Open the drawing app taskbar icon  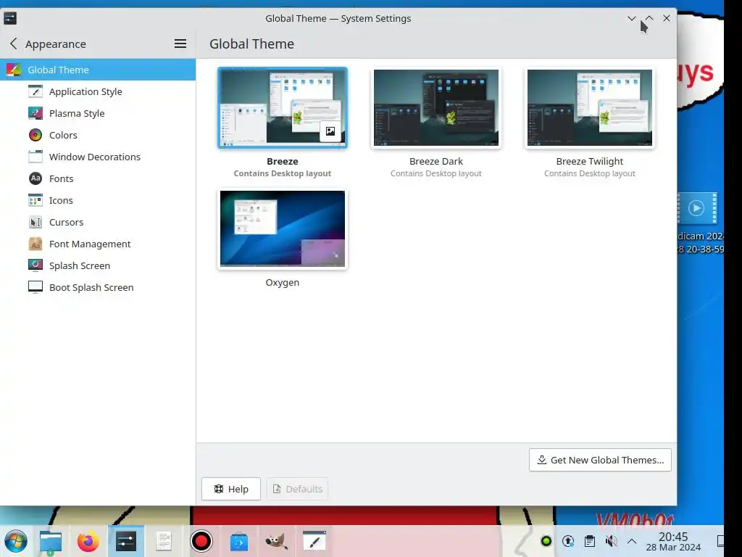(x=314, y=541)
